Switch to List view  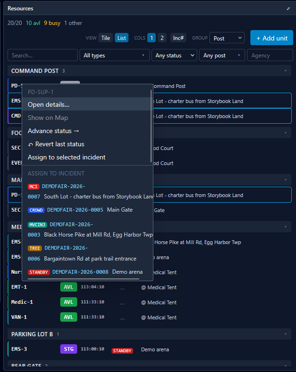point(121,38)
